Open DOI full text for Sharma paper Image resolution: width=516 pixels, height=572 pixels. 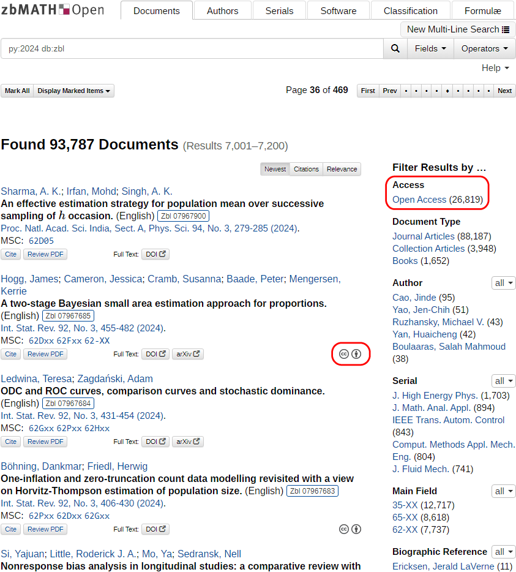(155, 254)
